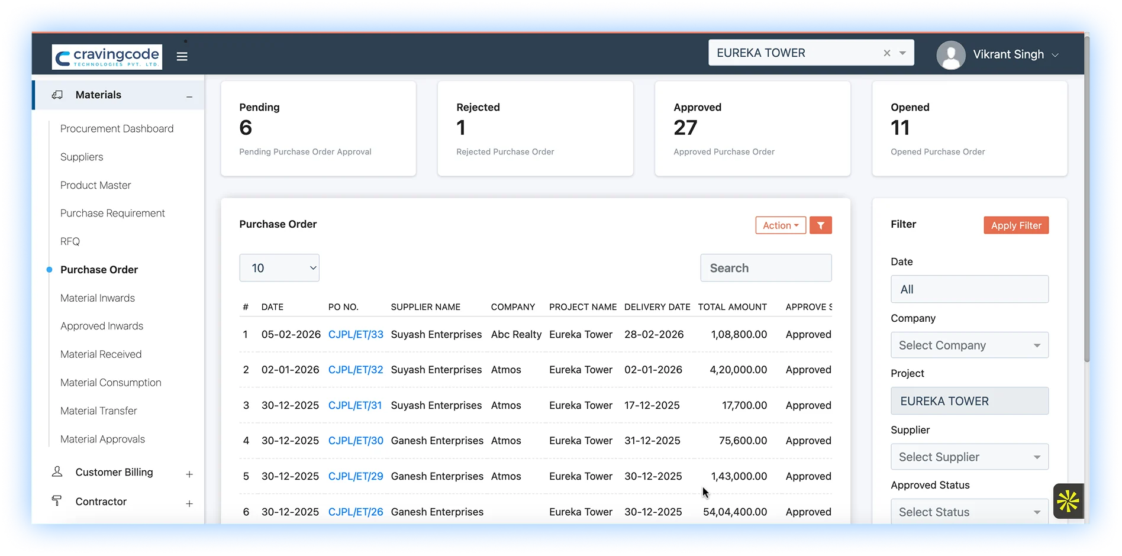Collapse the Materials menu section
The height and width of the screenshot is (556, 1122).
pos(189,96)
